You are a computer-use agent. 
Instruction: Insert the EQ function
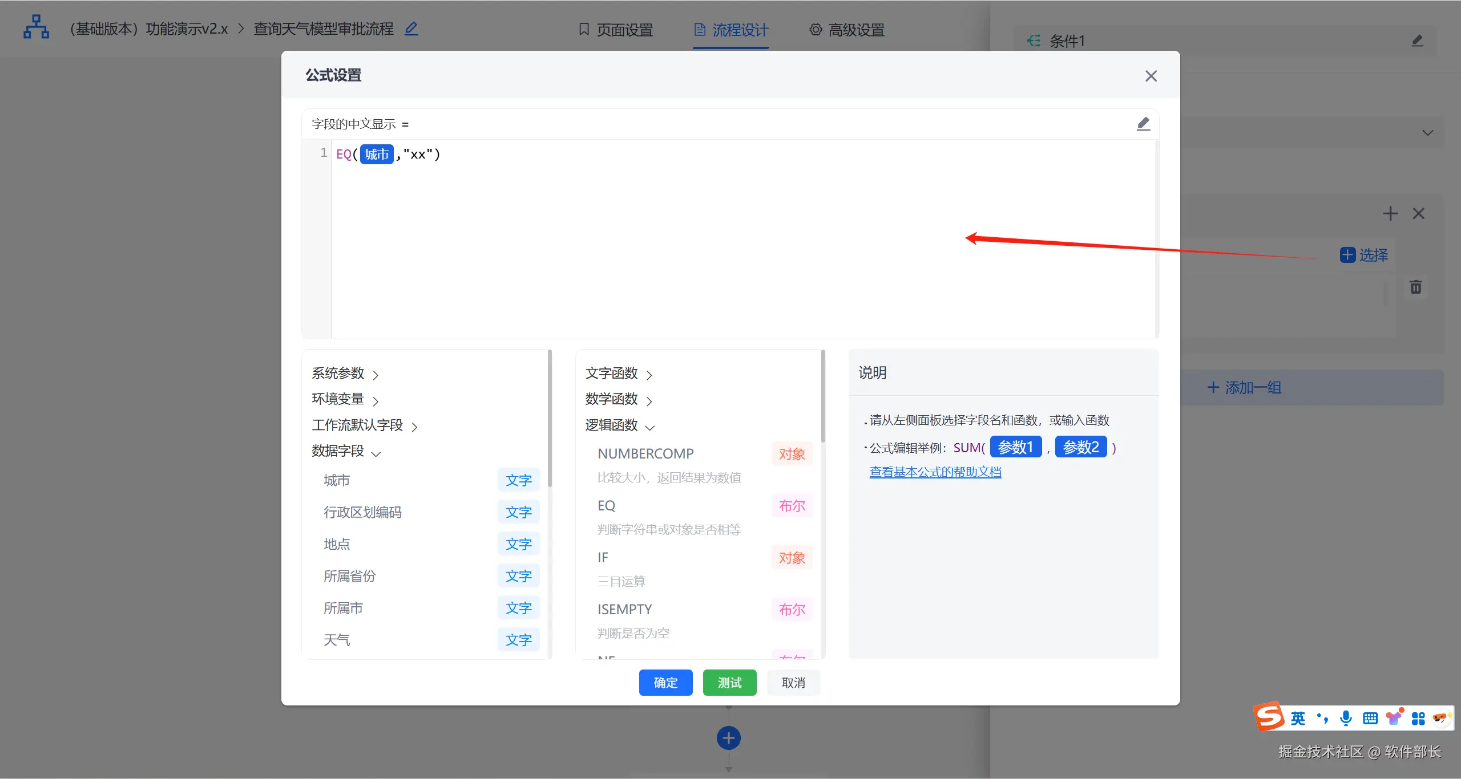[704, 517]
